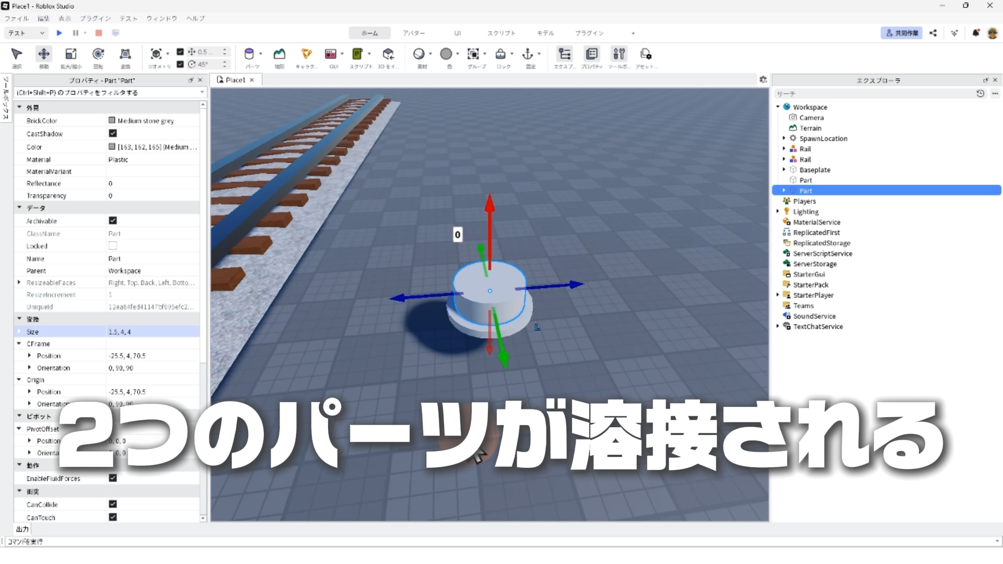Open the File menu
This screenshot has height=564, width=1003.
[17, 18]
